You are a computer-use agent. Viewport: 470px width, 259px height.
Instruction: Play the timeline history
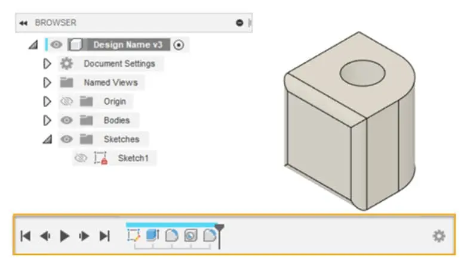(x=64, y=236)
